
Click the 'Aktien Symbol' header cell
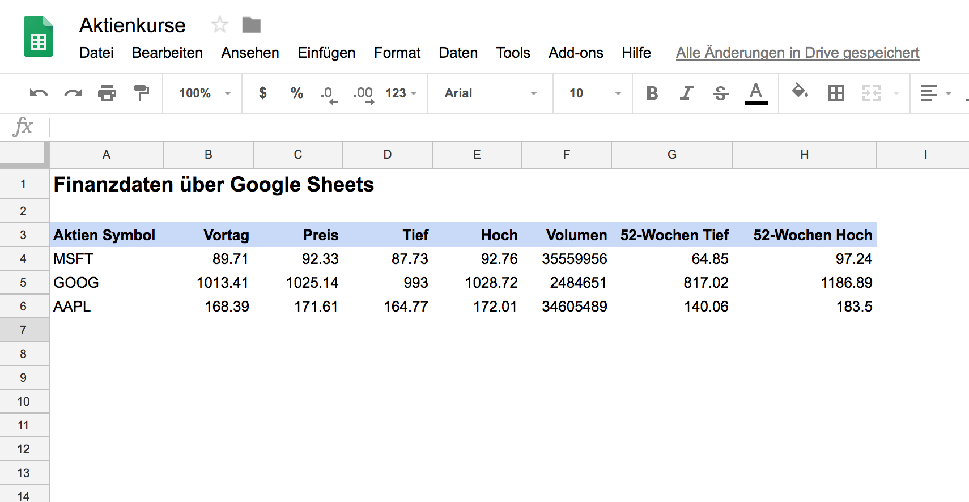click(x=107, y=235)
